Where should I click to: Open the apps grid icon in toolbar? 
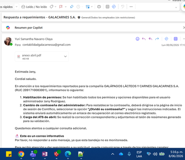pos(107,7)
